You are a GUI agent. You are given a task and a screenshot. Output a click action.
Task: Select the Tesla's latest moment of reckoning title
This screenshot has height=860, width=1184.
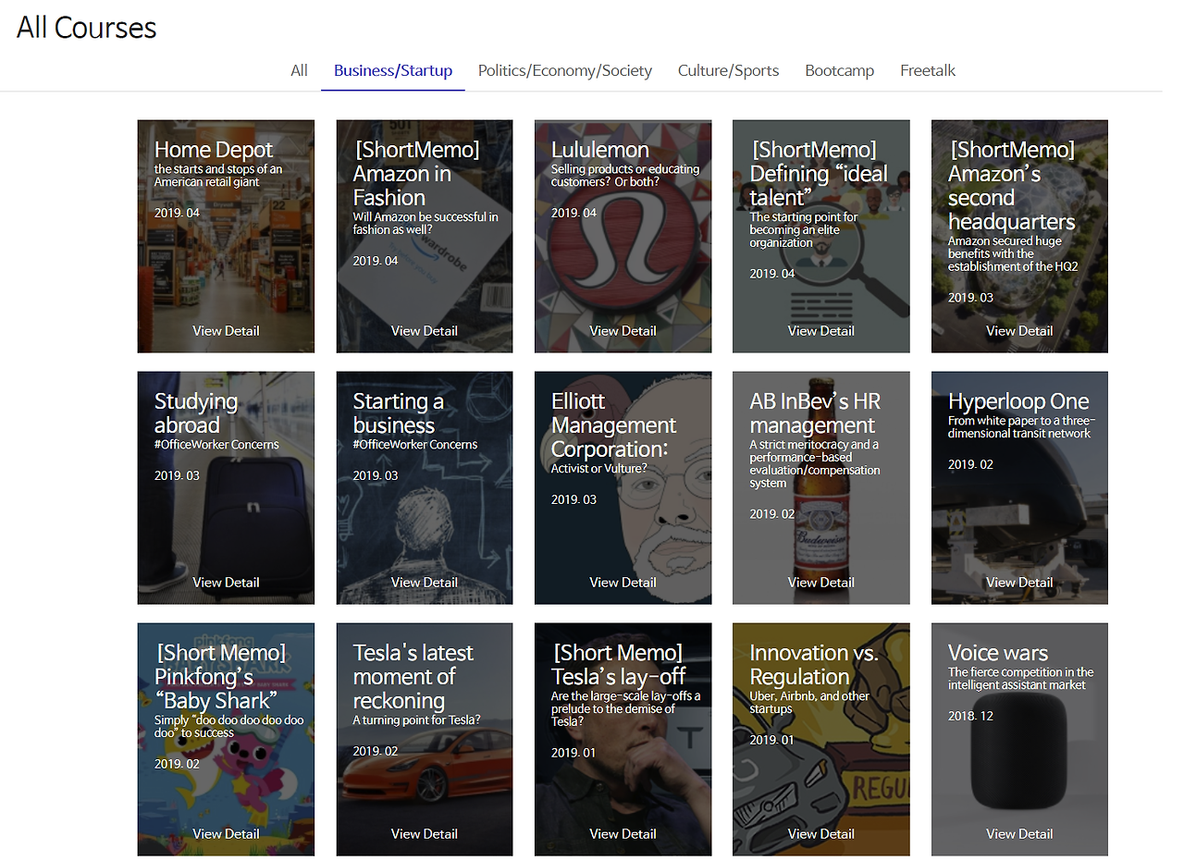click(413, 677)
